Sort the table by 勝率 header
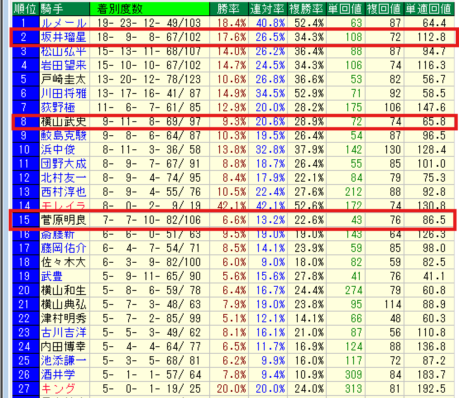 [x=229, y=8]
